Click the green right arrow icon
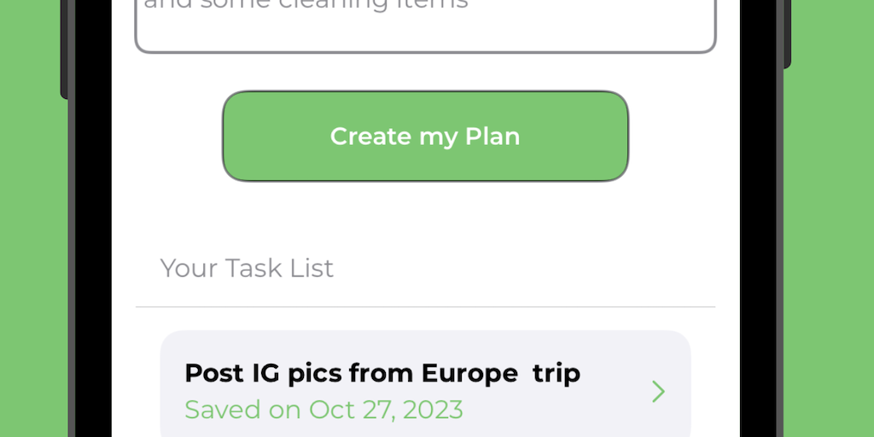 click(x=658, y=391)
